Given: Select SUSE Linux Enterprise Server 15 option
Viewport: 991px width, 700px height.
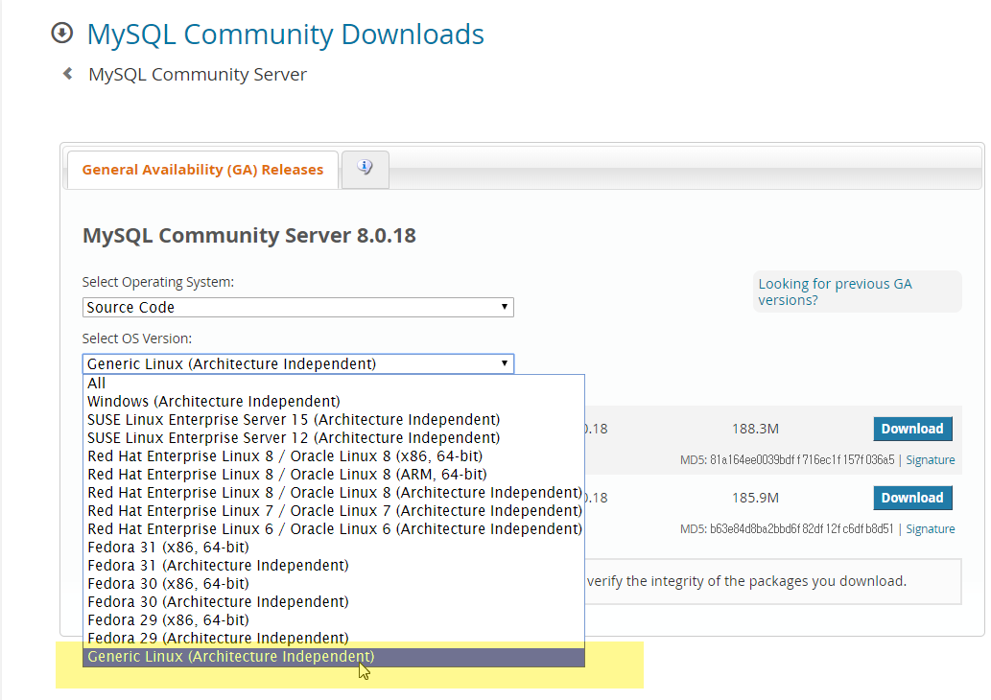Looking at the screenshot, I should pos(334,420).
